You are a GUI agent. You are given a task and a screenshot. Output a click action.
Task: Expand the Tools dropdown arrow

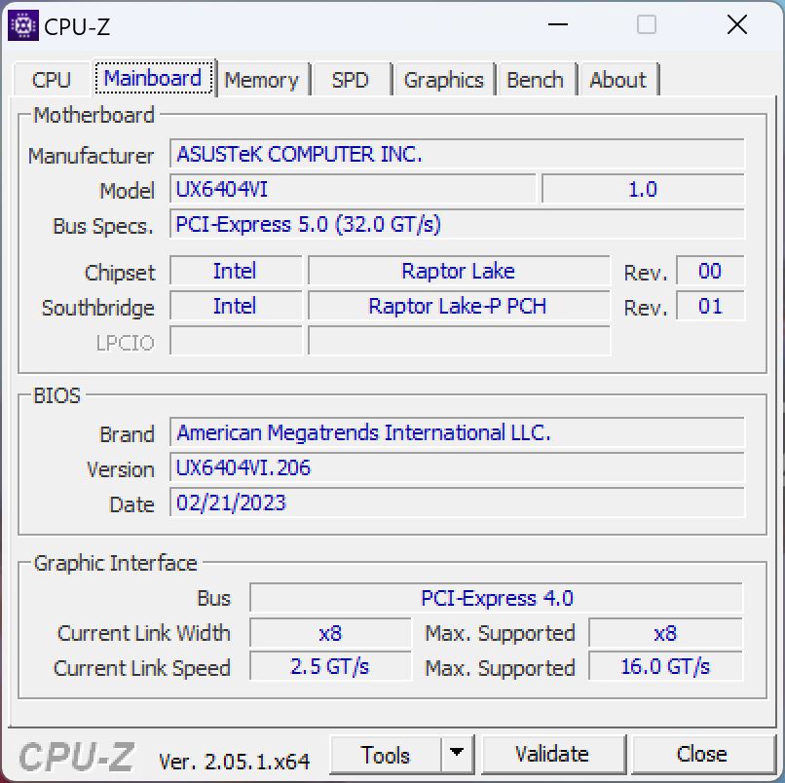pos(457,755)
